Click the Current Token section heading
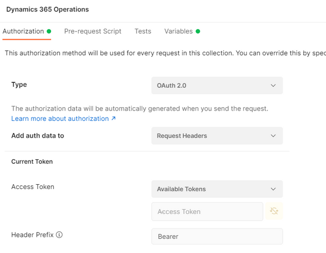The image size is (326, 253). coord(32,161)
